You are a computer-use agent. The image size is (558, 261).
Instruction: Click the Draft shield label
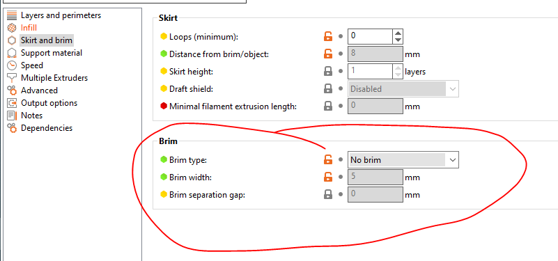191,89
